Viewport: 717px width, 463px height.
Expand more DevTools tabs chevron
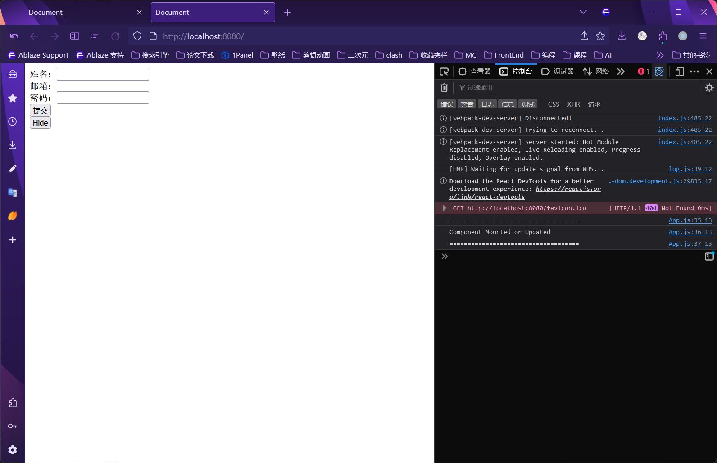pos(621,72)
